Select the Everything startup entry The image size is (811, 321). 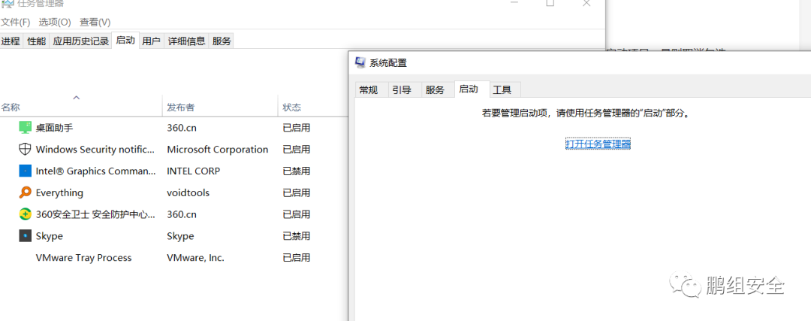tap(59, 192)
